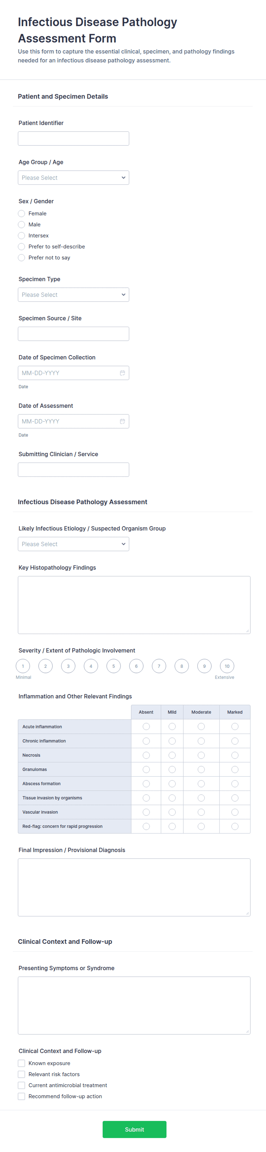Open Likely Infectious Etiology dropdown
The image size is (266, 1152).
coord(74,544)
